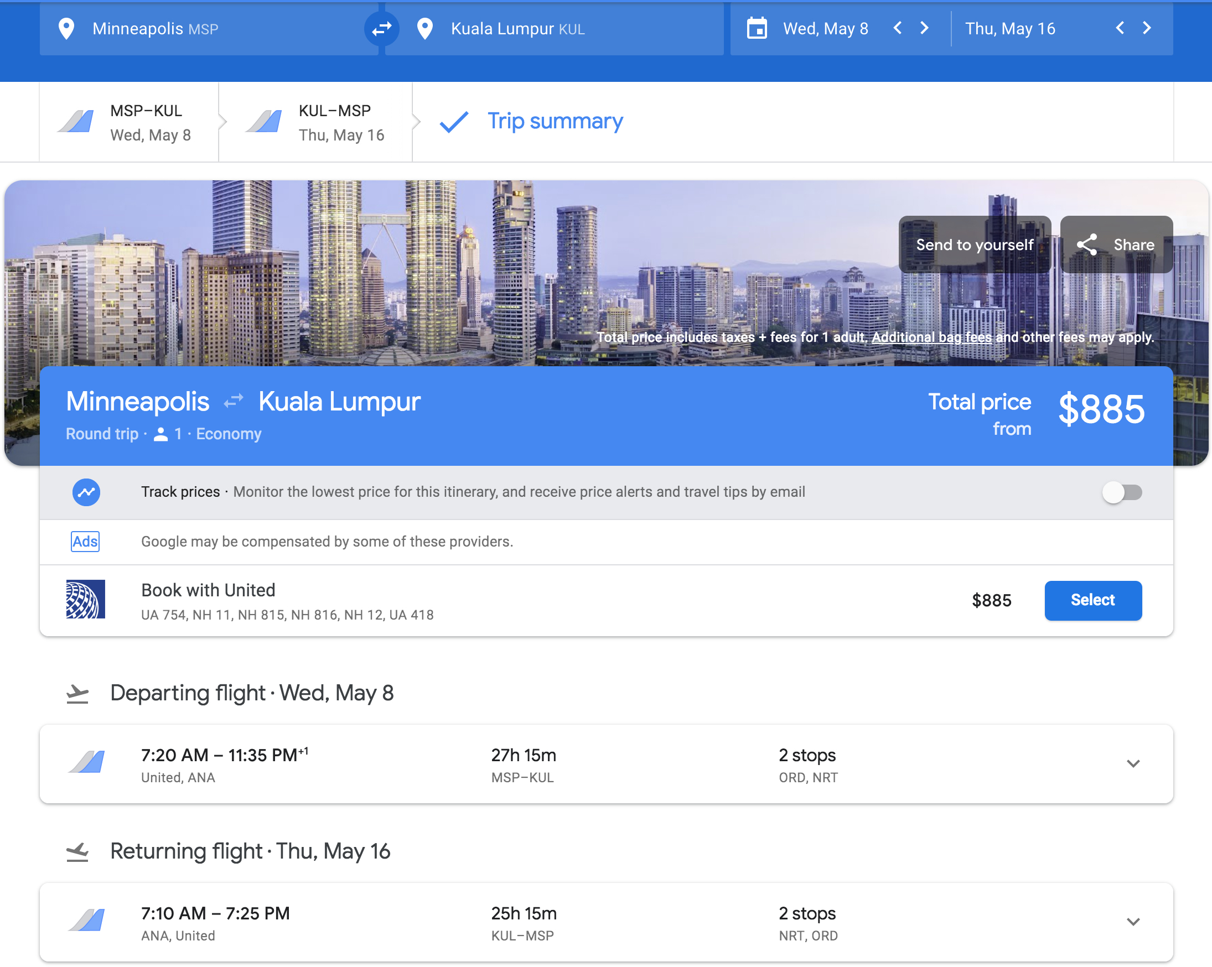Toggle Track prices switch on
The width and height of the screenshot is (1212, 967).
[1122, 492]
